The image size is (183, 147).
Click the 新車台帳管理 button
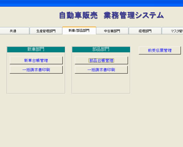coord(36,60)
